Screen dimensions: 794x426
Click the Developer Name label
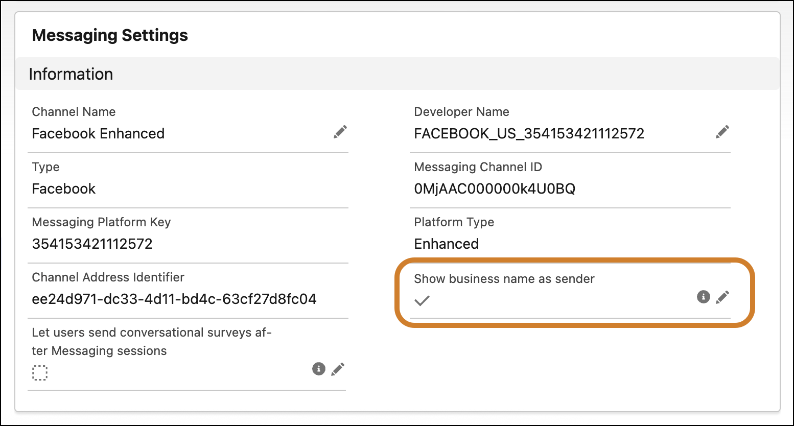462,112
